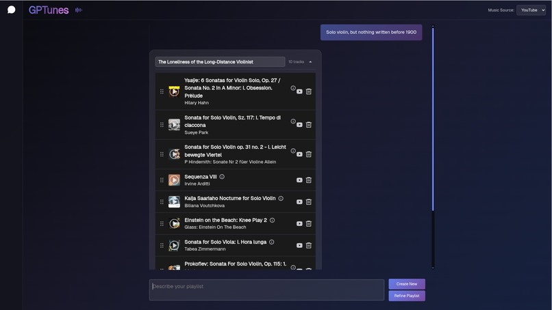Viewport: 552px width, 310px height.
Task: Click the sound wave icon beside GPTunes
Action: [79, 10]
